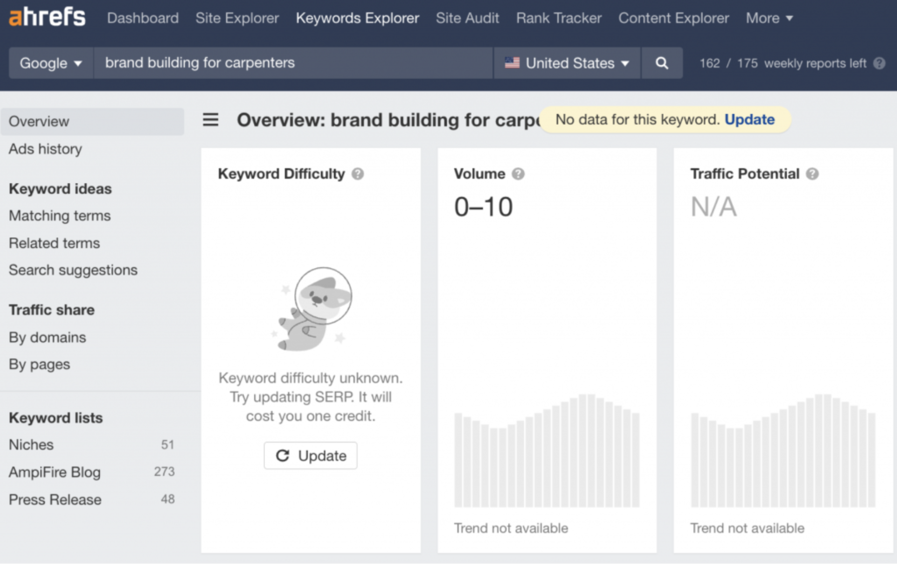Select By domains under Traffic share
Viewport: 897px width, 564px height.
coord(47,337)
